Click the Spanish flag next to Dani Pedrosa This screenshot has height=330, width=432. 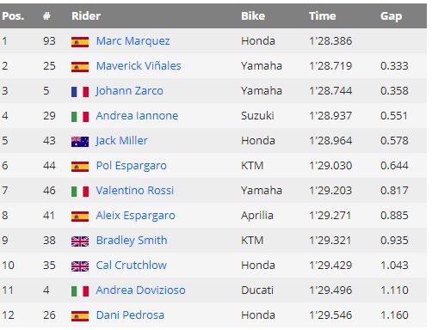(80, 316)
